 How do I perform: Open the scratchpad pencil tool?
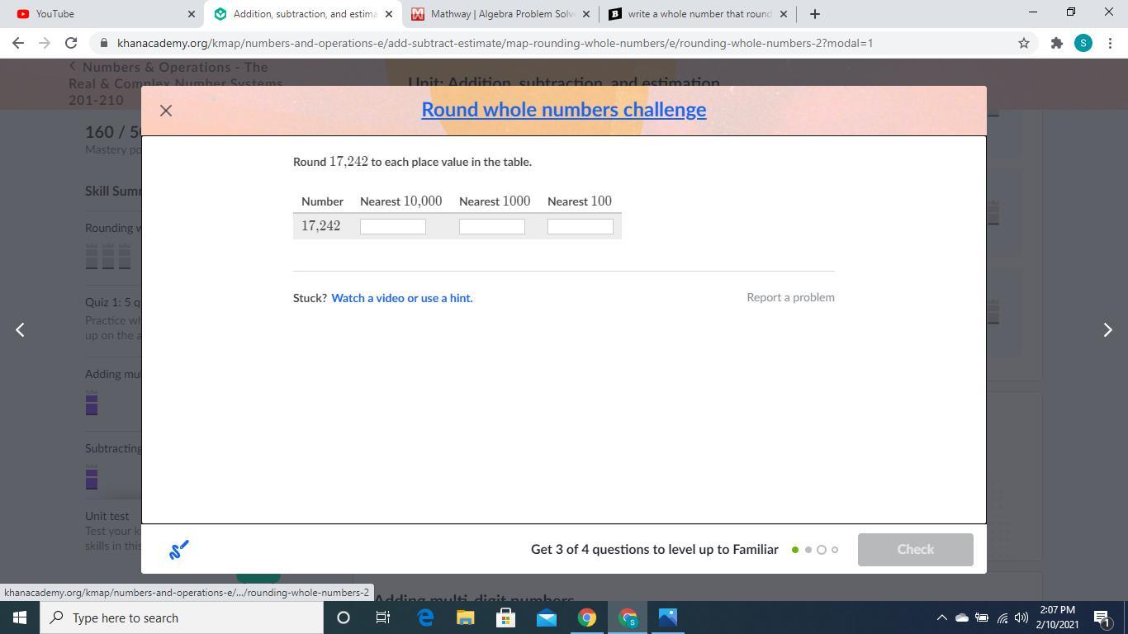(x=179, y=550)
